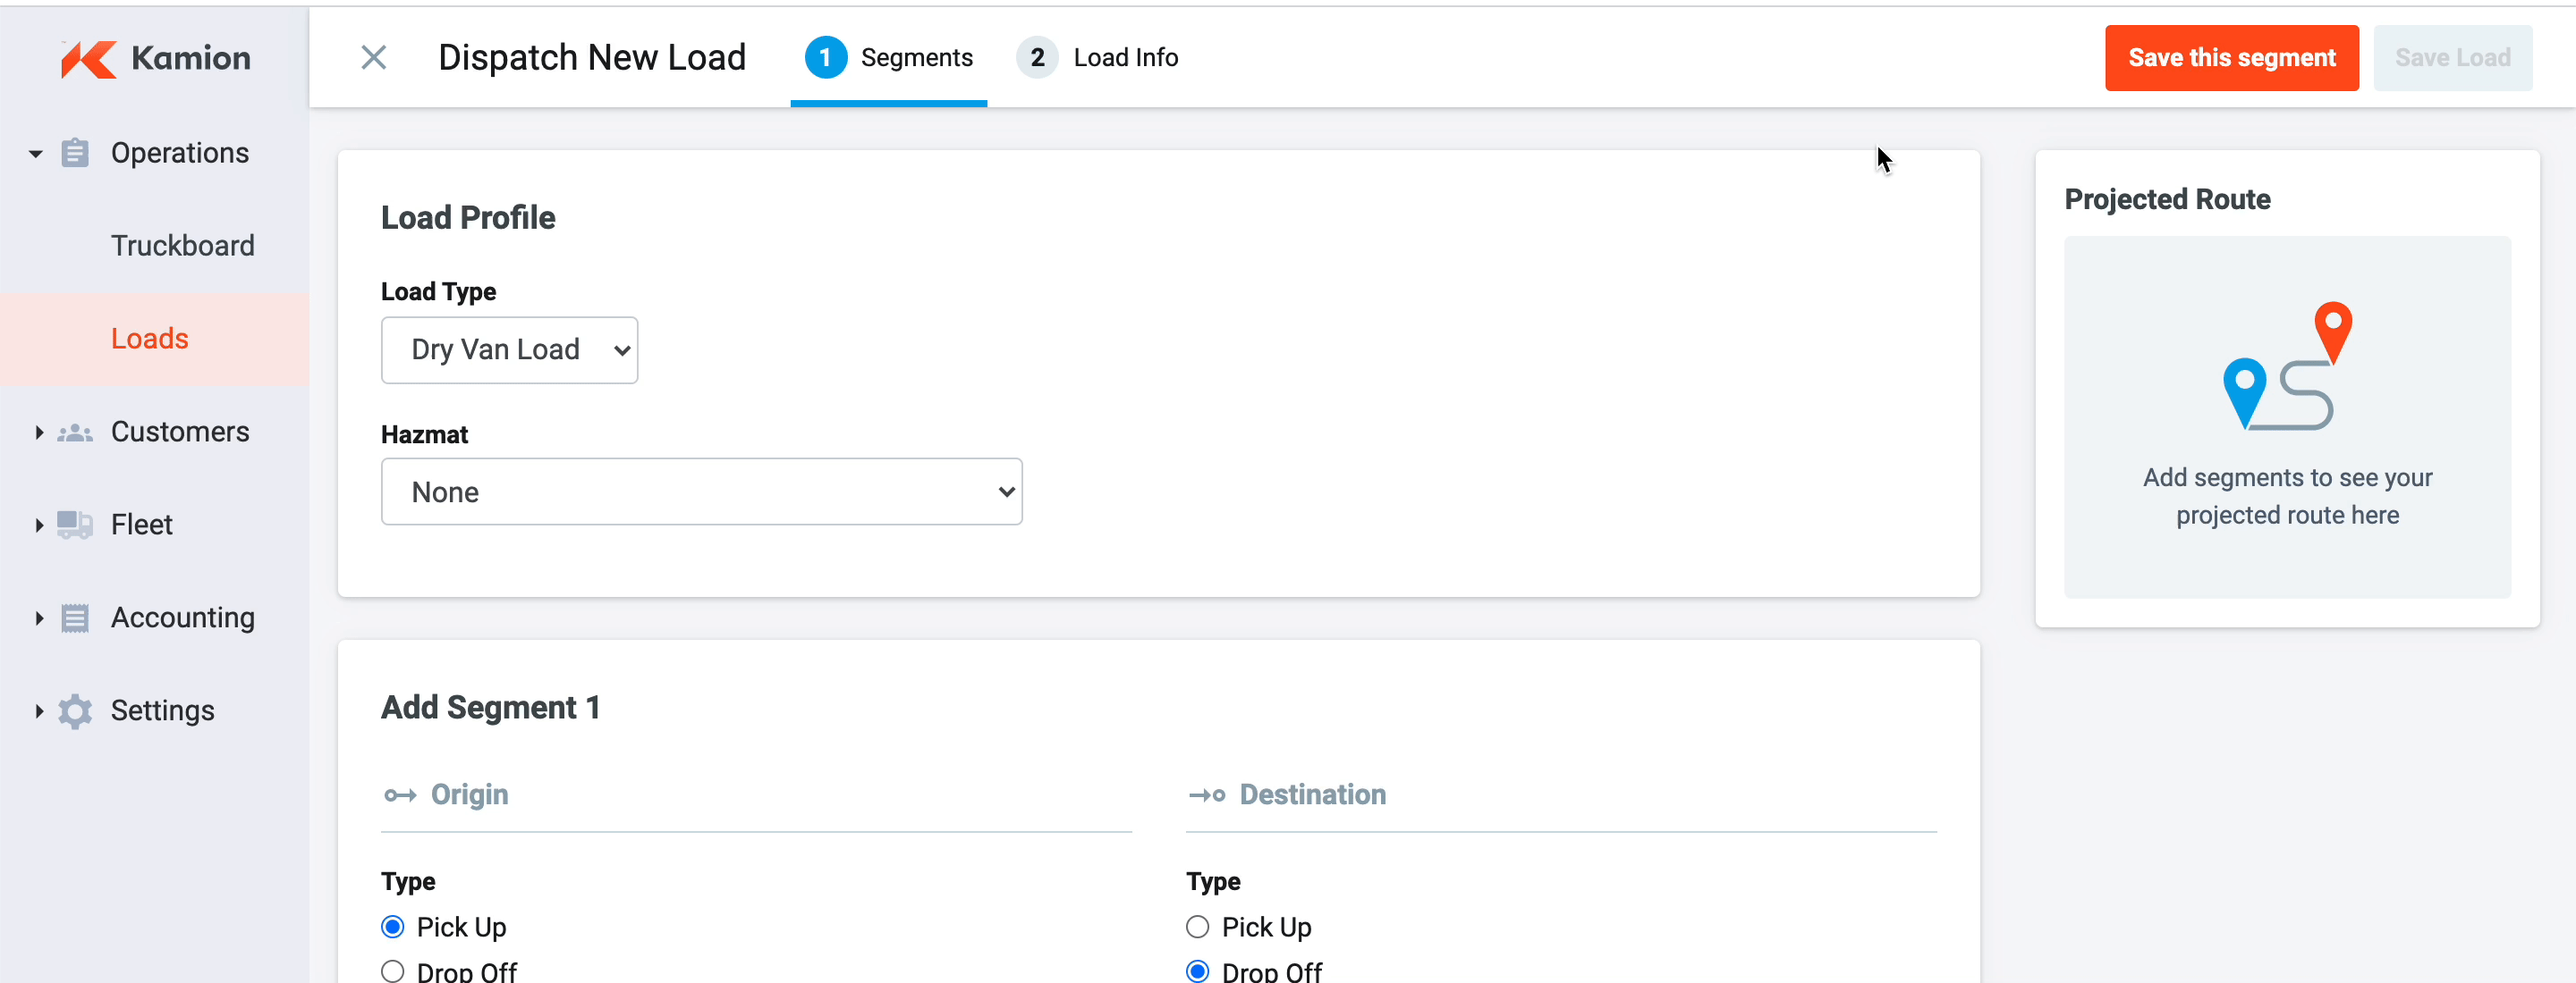Click the Customers people icon
2576x983 pixels.
pyautogui.click(x=75, y=433)
